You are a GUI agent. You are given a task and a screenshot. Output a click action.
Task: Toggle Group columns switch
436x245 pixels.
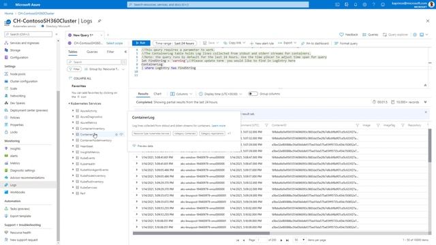click(253, 94)
